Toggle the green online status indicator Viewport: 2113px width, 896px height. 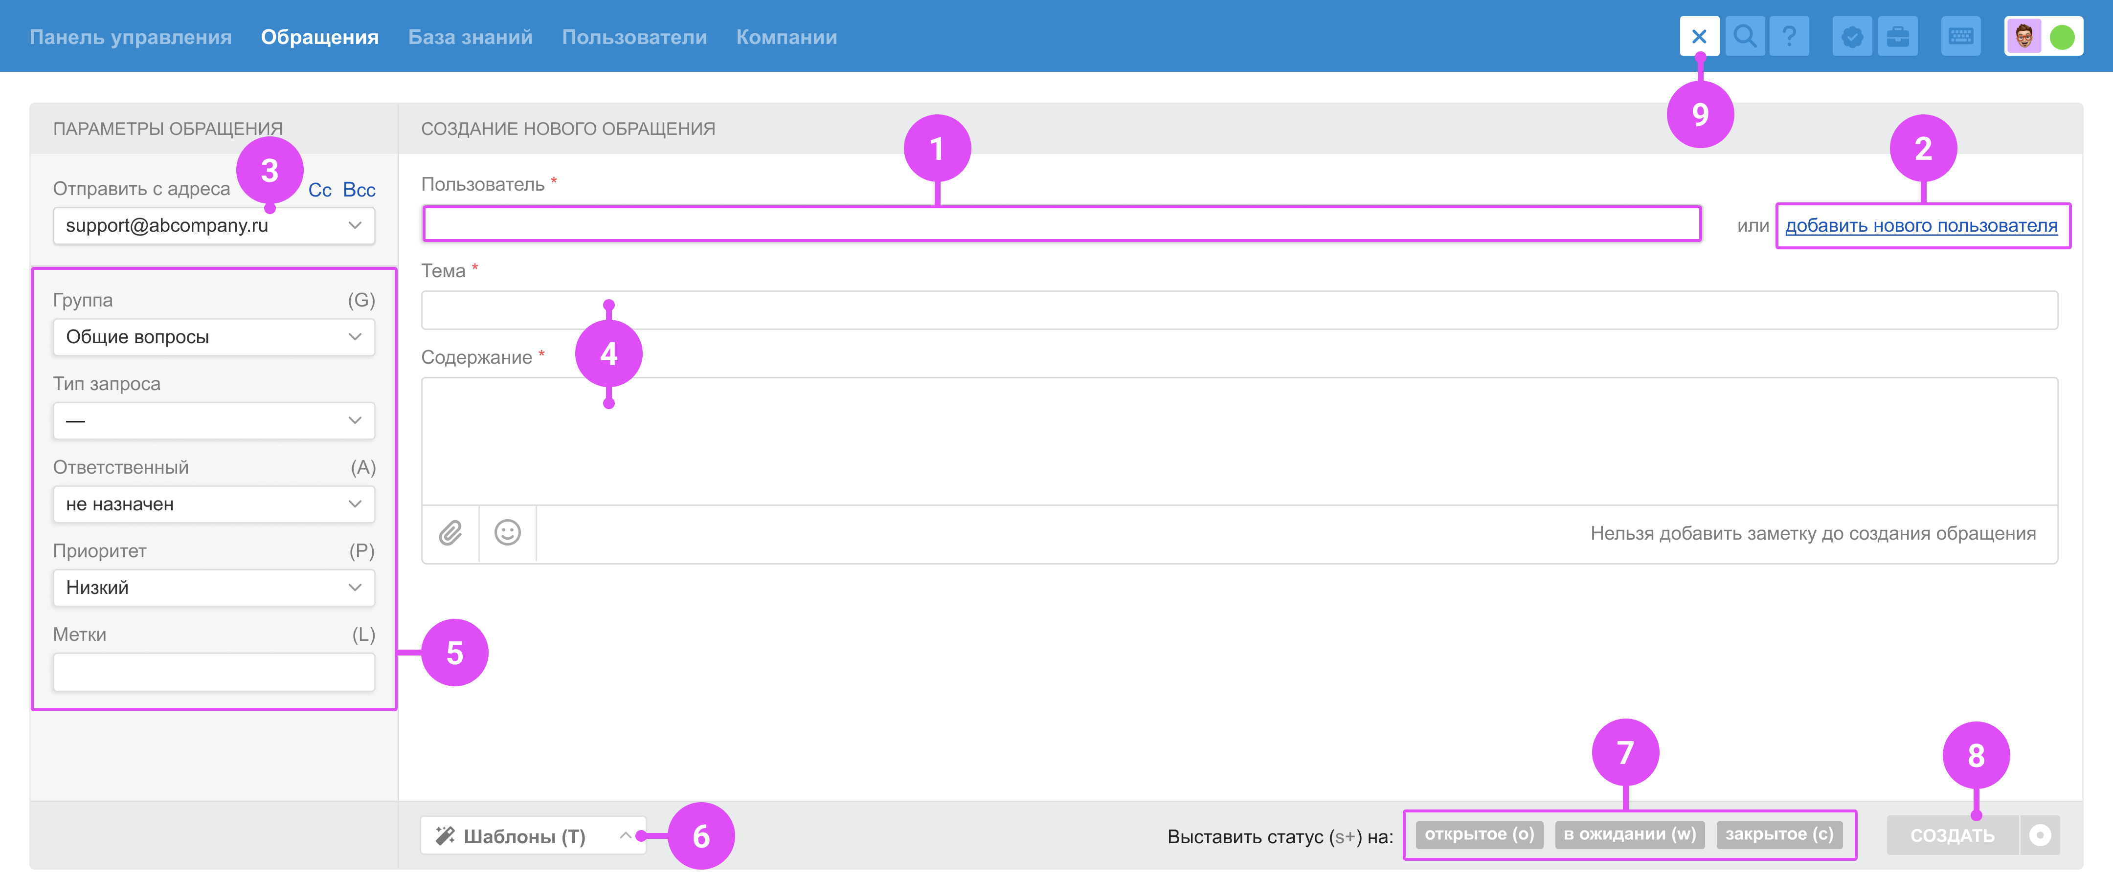pyautogui.click(x=2062, y=37)
